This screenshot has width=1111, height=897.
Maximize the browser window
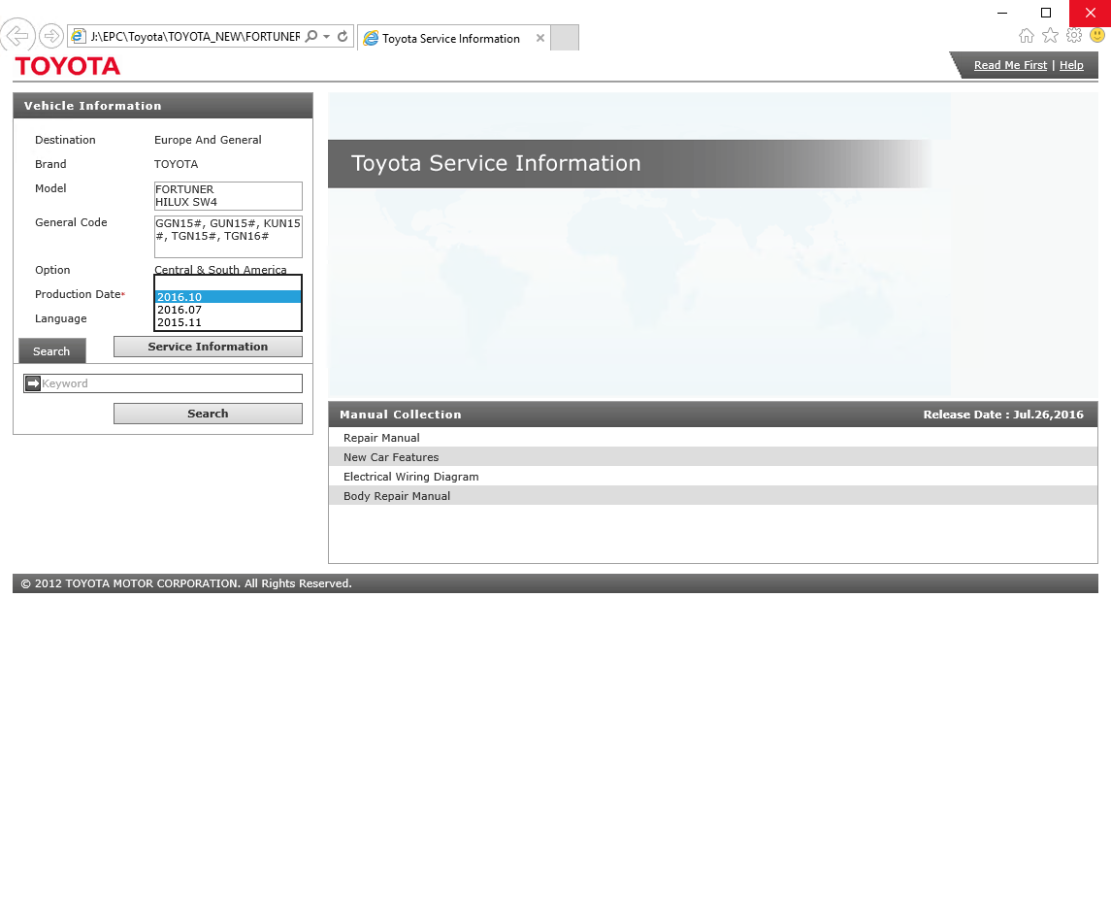pyautogui.click(x=1046, y=13)
